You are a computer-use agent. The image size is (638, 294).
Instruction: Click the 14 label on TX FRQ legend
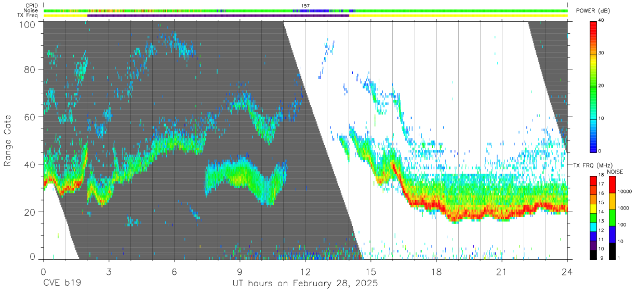click(x=602, y=212)
